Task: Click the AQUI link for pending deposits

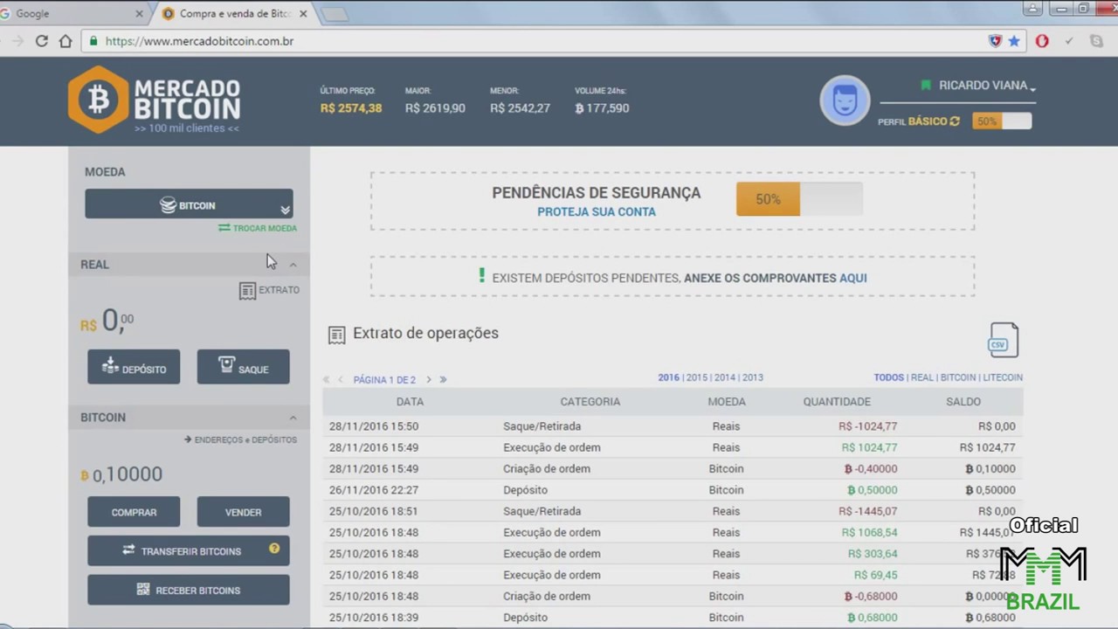Action: [853, 278]
